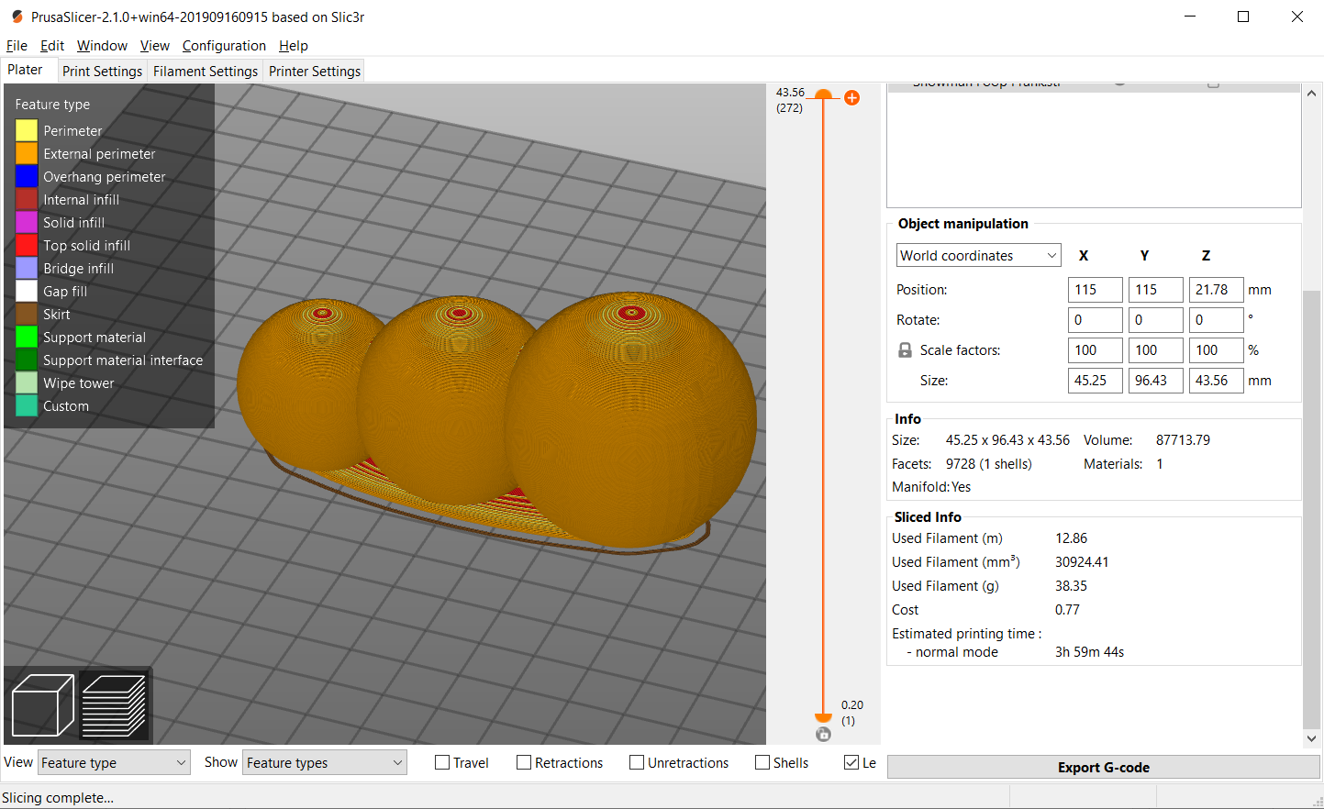Switch to the Printer Settings tab
The width and height of the screenshot is (1324, 809).
point(315,71)
